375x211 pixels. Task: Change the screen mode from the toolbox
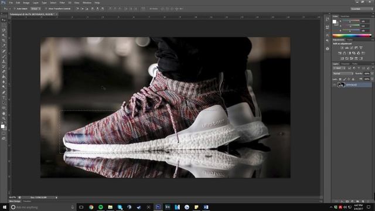coord(4,138)
